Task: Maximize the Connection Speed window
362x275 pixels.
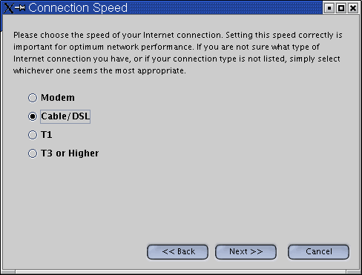Action: (x=341, y=8)
